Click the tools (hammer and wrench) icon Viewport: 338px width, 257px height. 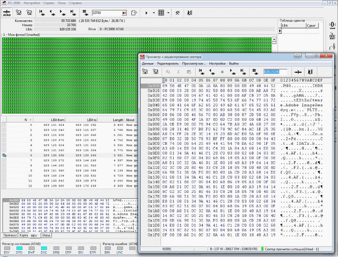[178, 12]
